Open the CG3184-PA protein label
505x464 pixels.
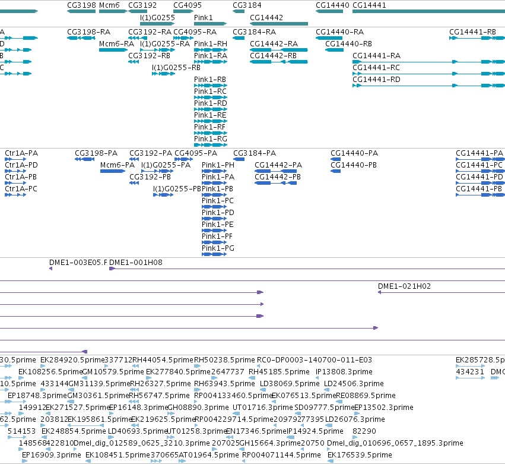pyautogui.click(x=255, y=153)
